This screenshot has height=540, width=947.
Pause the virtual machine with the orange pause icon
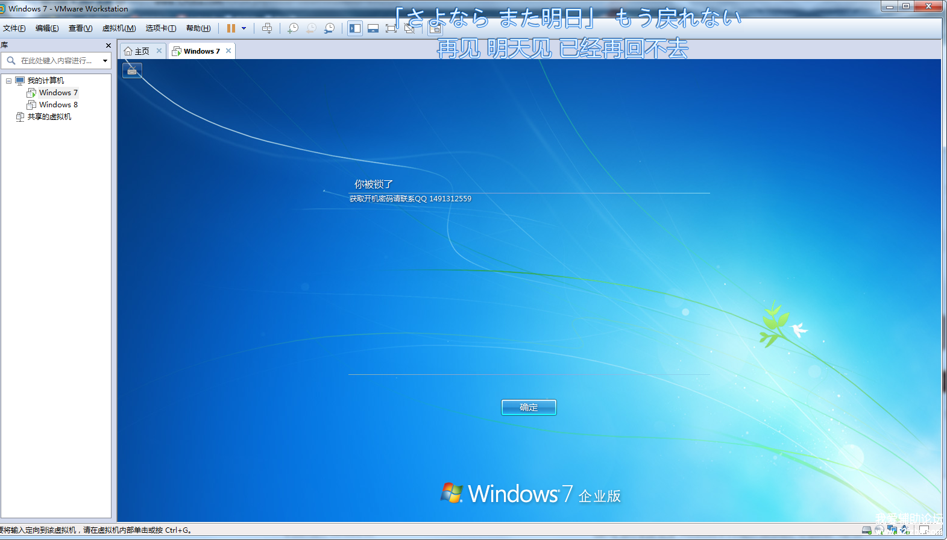(x=231, y=28)
